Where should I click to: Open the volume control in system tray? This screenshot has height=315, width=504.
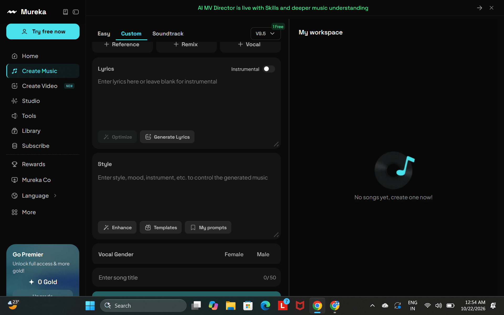(x=438, y=306)
